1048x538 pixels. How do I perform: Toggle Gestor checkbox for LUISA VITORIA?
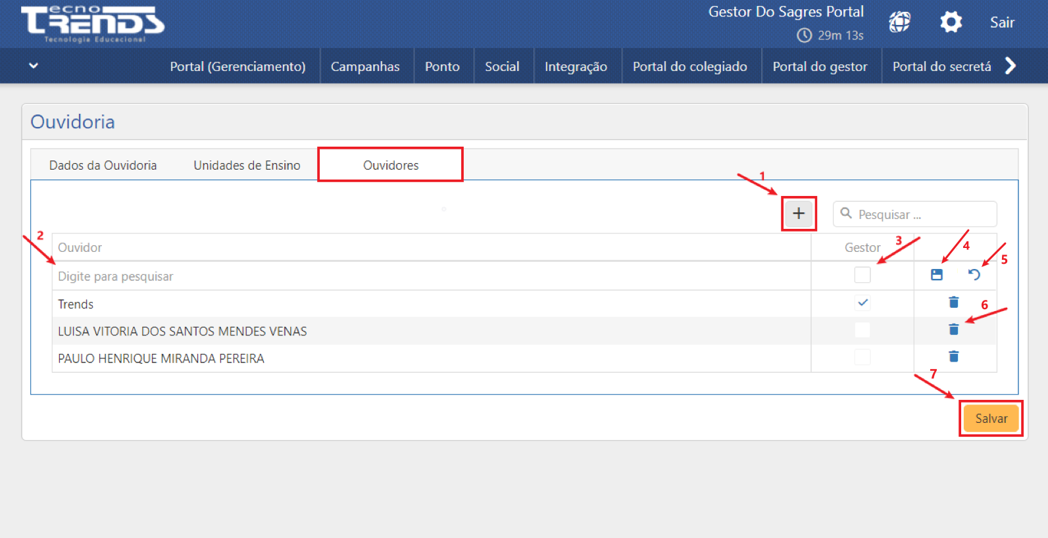point(862,330)
